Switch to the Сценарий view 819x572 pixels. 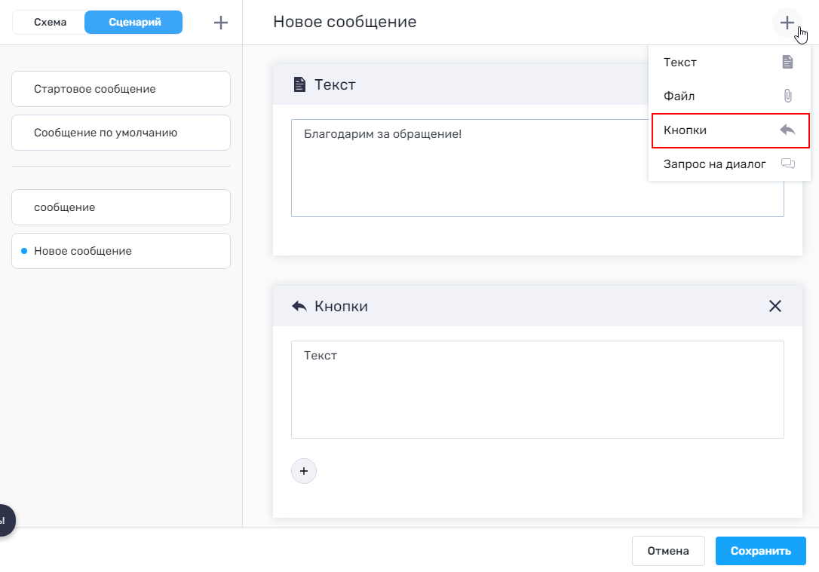134,23
